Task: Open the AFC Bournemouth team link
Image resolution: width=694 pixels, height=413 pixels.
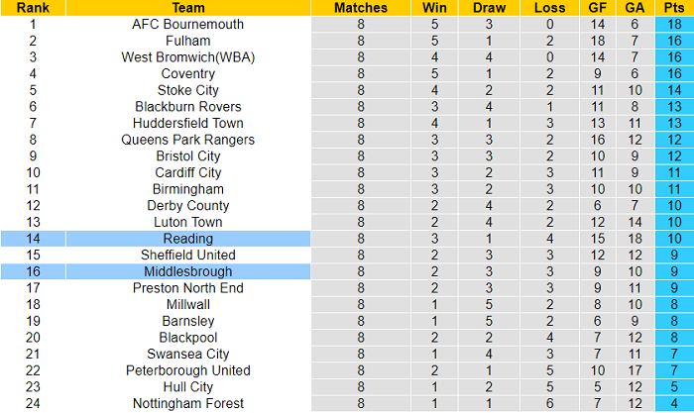Action: [x=188, y=24]
